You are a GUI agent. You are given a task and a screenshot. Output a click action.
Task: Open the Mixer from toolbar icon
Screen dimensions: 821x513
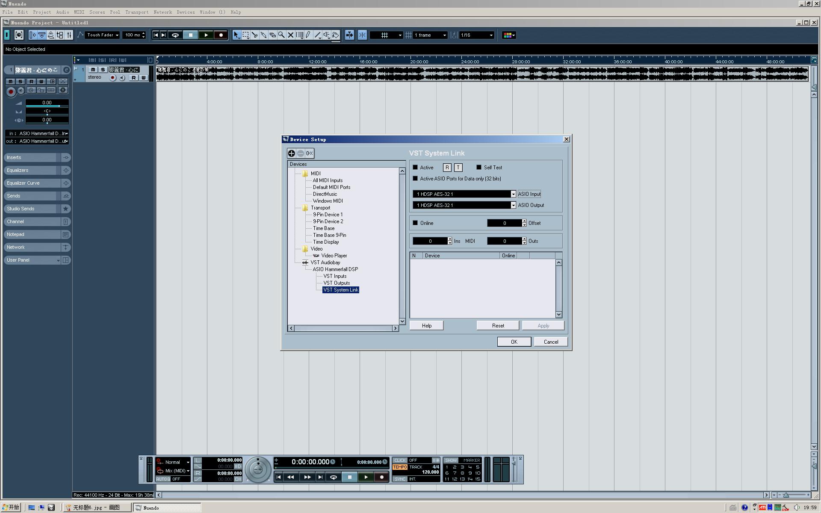(x=69, y=35)
